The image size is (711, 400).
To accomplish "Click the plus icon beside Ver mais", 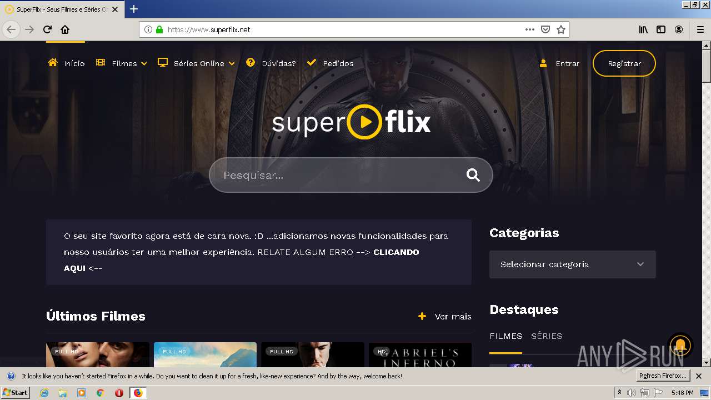I will [422, 316].
